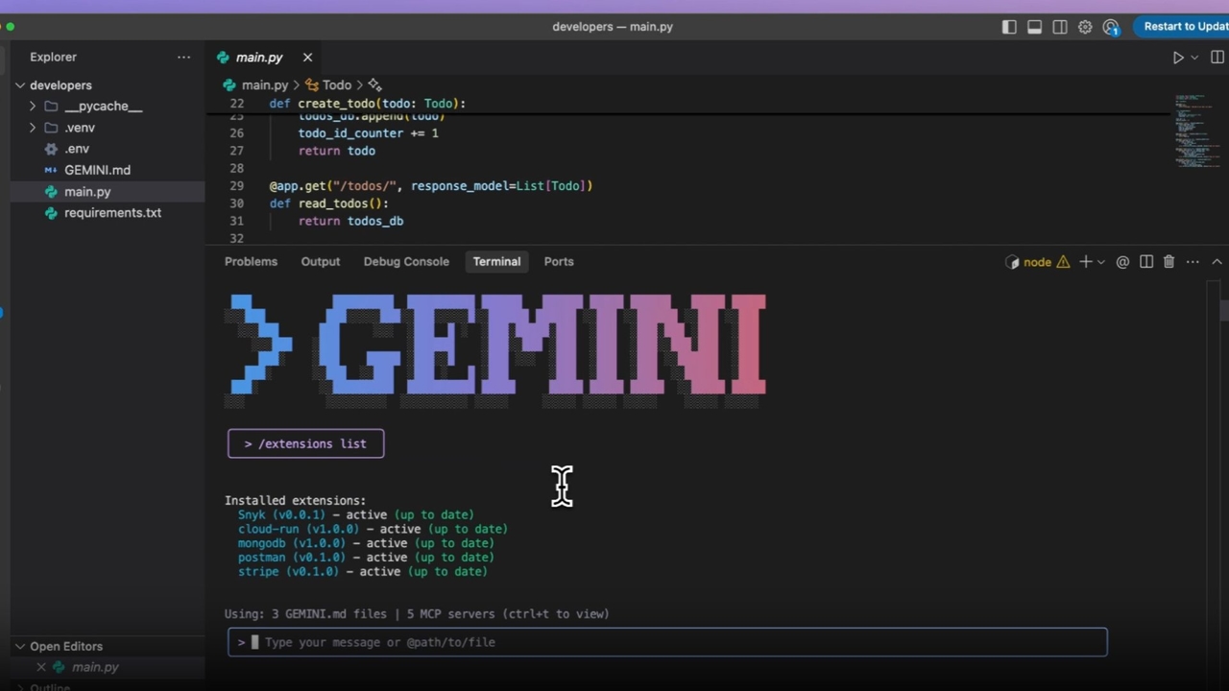Toggle the bottom panel layout

point(1034,27)
